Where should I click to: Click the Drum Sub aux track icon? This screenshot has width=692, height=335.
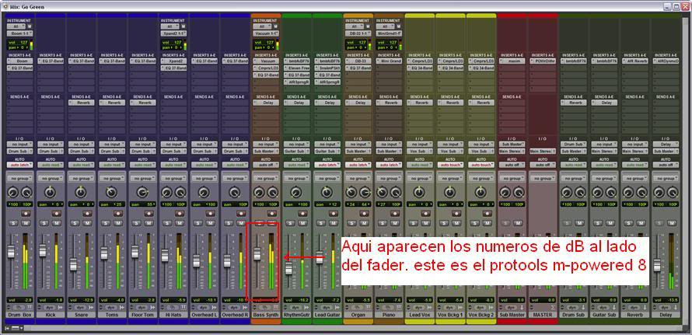[583, 308]
